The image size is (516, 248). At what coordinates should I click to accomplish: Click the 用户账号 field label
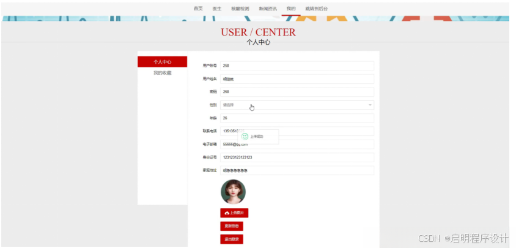coord(210,66)
